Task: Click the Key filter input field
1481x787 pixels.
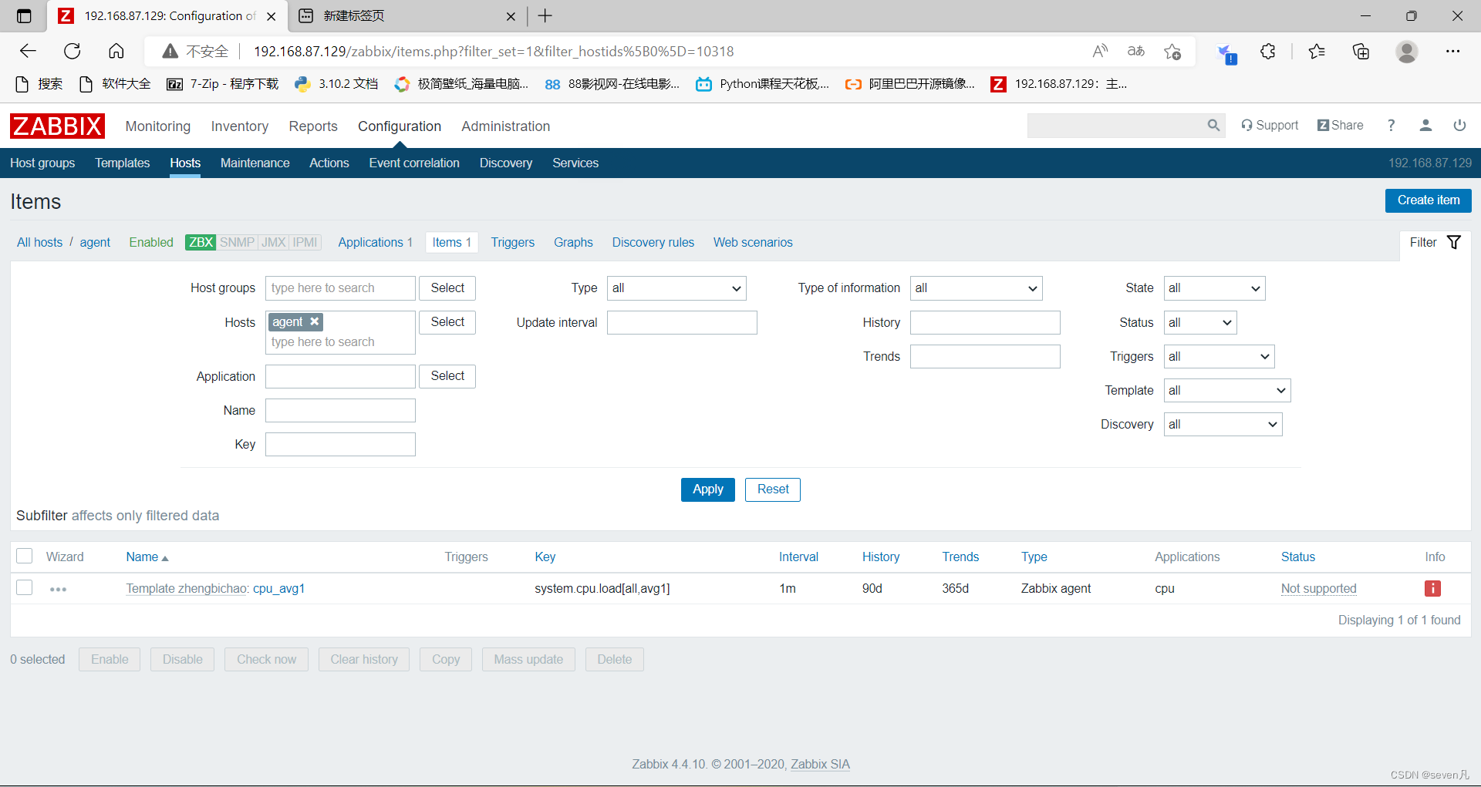Action: [x=340, y=445]
